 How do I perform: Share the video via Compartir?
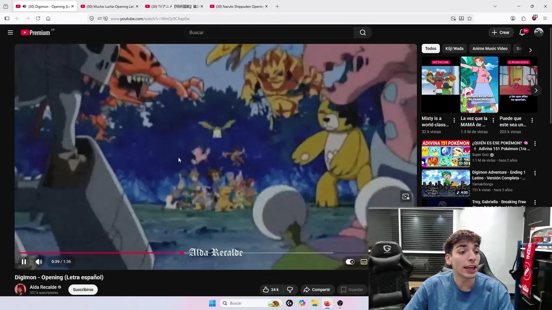[x=317, y=289]
